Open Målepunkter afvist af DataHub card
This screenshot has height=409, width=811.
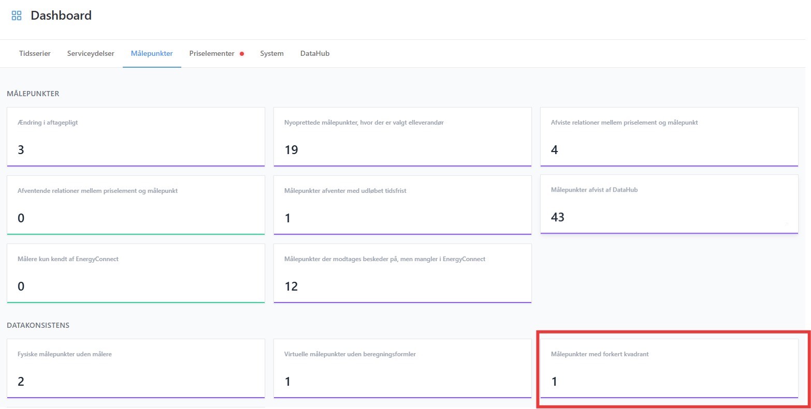point(669,204)
